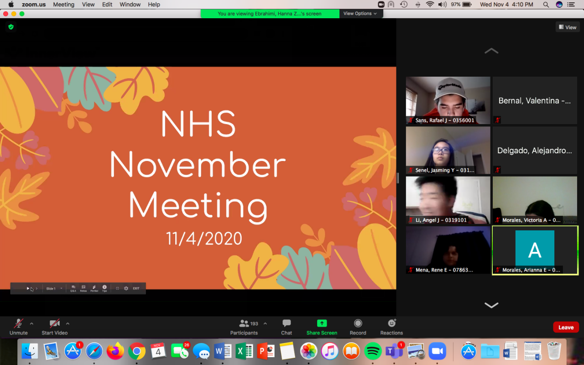Open the Reactions menu

pos(391,327)
